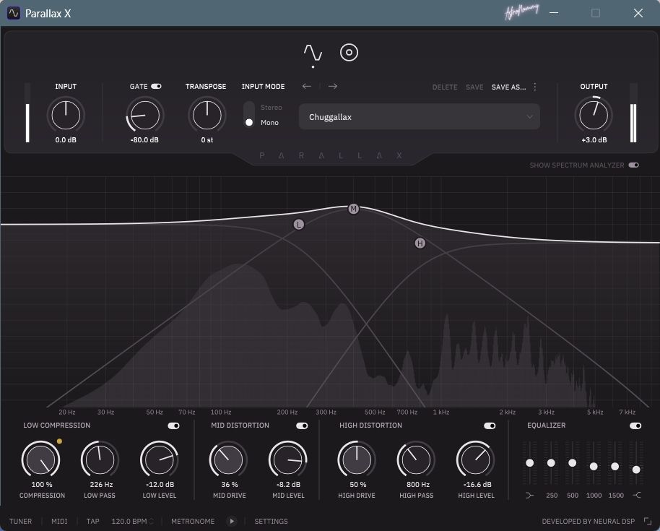Click the resize handle icon at bottom right
Screen dimensions: 660x531
(x=647, y=521)
